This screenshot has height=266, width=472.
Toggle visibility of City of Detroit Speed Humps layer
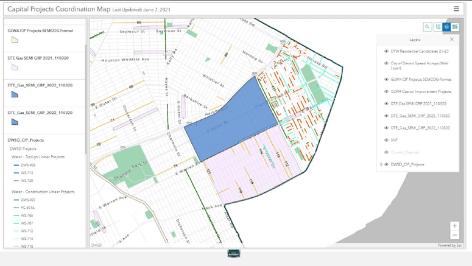click(386, 63)
